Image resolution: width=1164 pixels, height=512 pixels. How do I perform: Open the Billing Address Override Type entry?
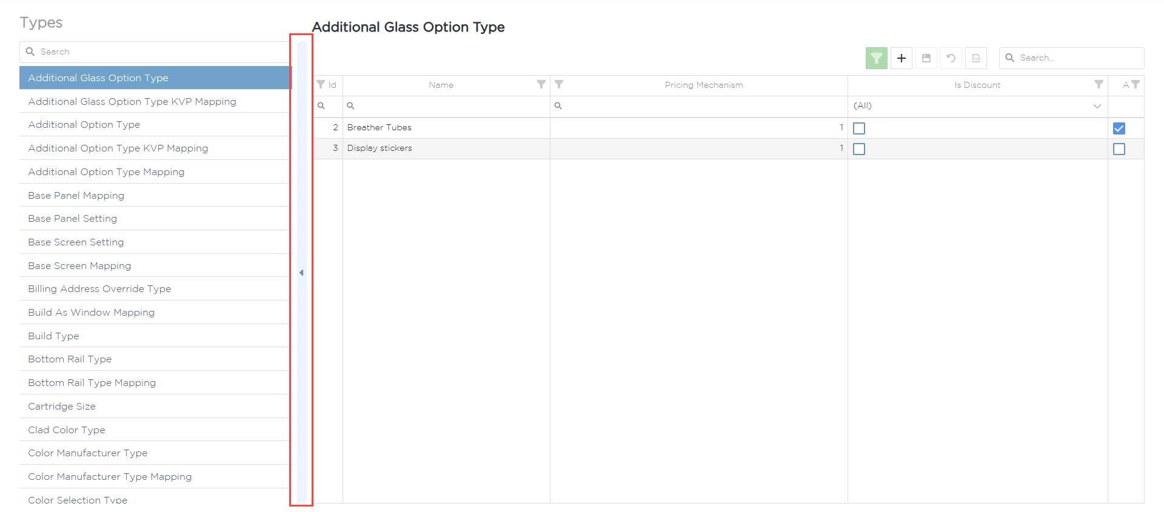(x=155, y=288)
